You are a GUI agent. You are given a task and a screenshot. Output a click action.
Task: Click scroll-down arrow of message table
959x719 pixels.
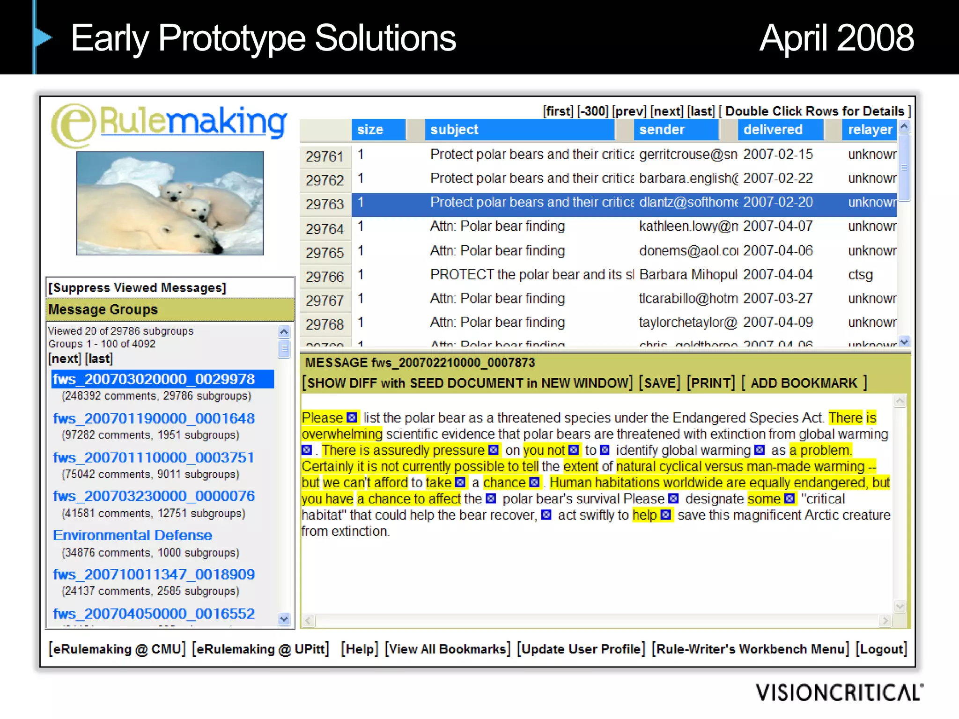[x=904, y=342]
